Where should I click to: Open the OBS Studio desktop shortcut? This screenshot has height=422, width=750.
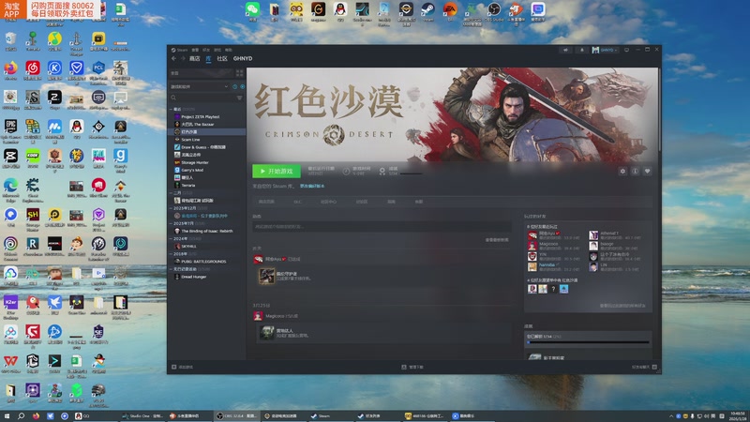click(494, 11)
